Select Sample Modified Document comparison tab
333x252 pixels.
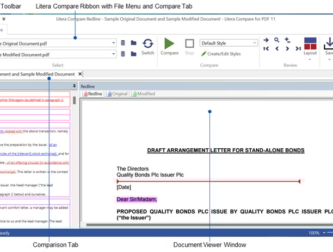38,74
